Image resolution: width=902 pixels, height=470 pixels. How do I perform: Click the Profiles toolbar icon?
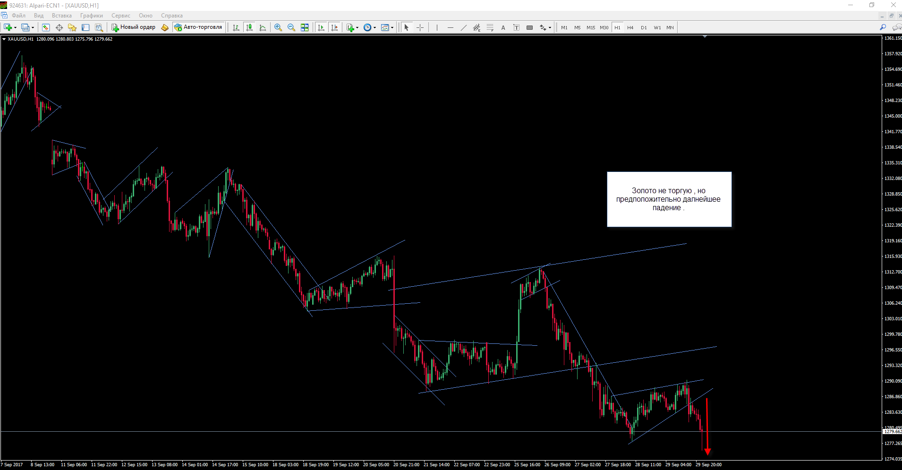(25, 27)
